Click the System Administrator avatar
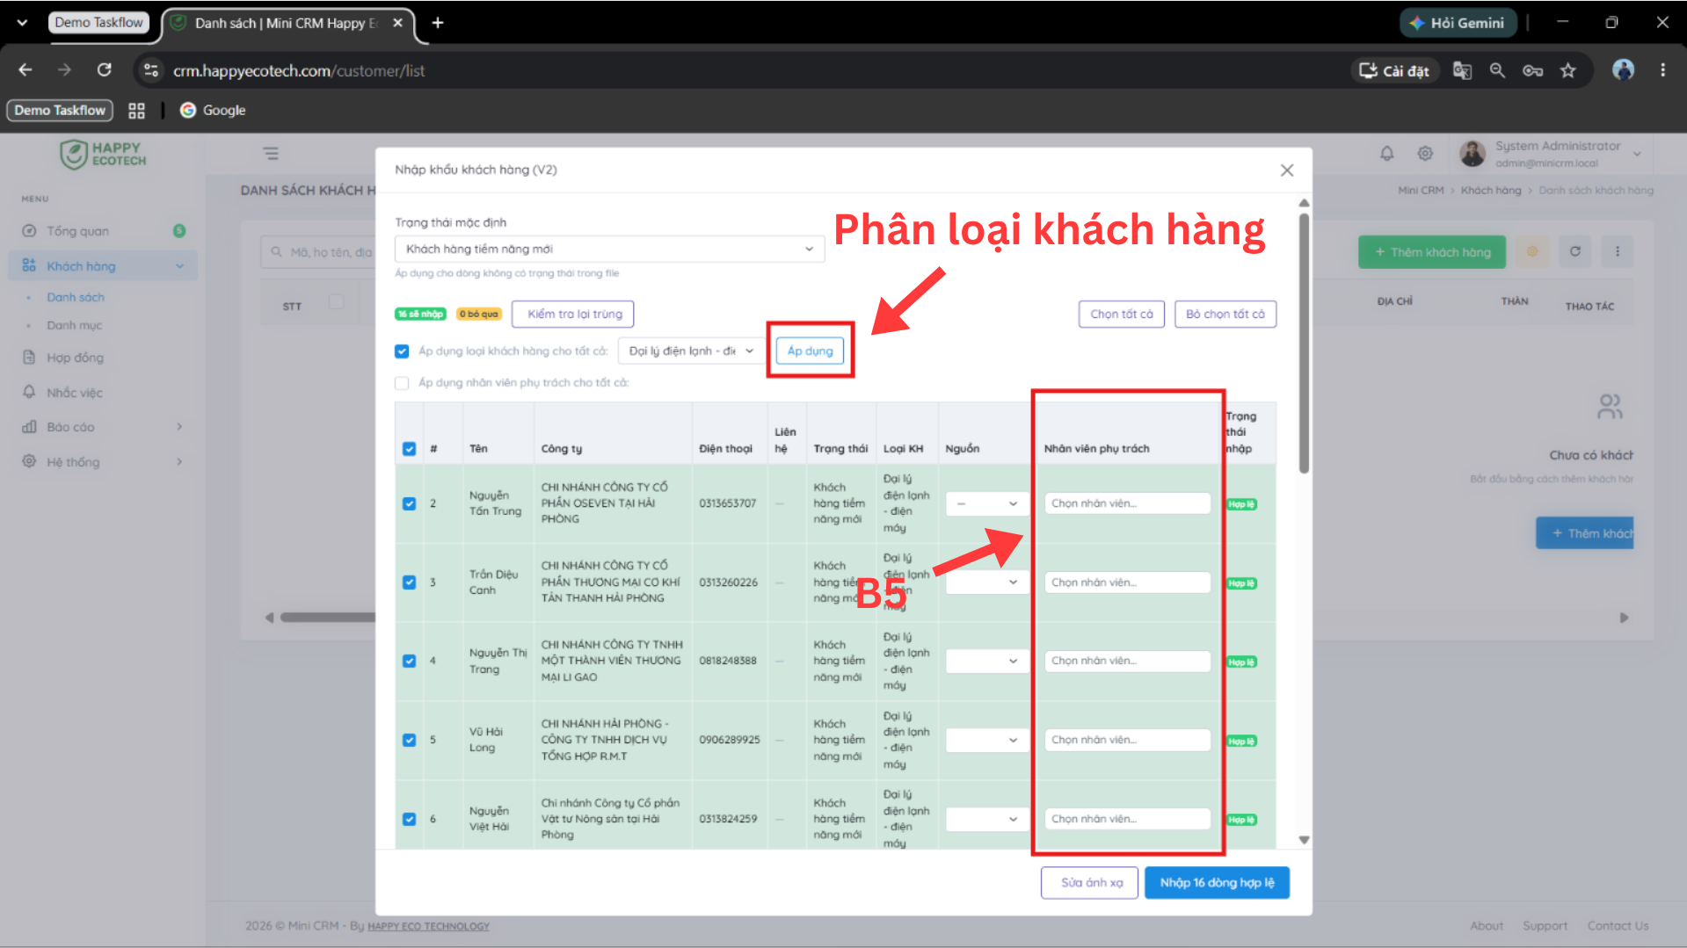 [x=1472, y=154]
